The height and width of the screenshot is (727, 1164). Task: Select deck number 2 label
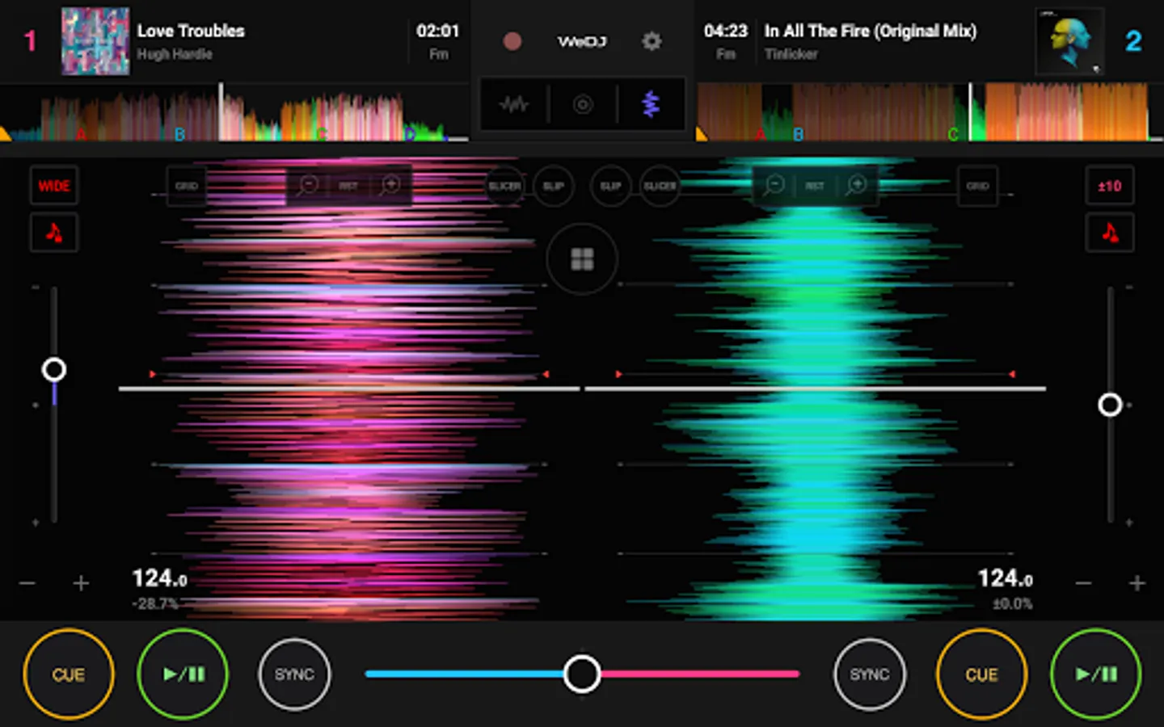pos(1133,41)
